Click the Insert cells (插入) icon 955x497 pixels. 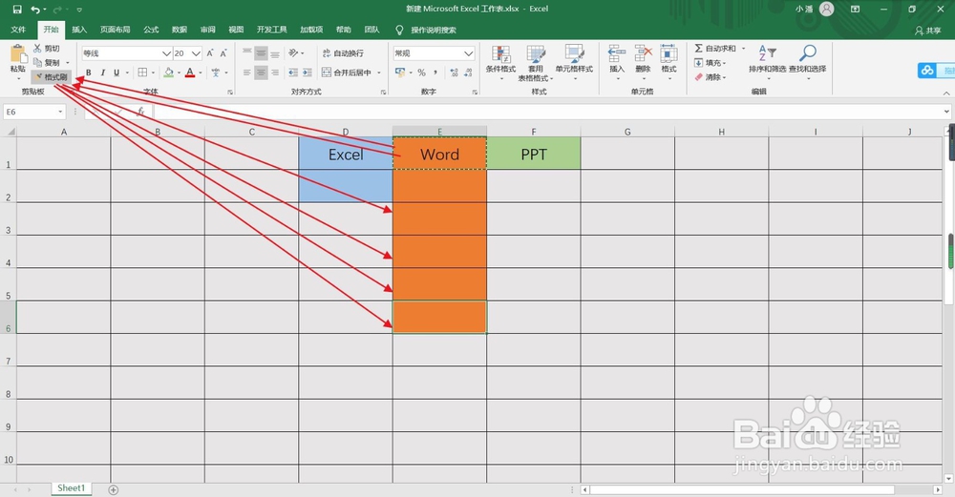(x=616, y=53)
